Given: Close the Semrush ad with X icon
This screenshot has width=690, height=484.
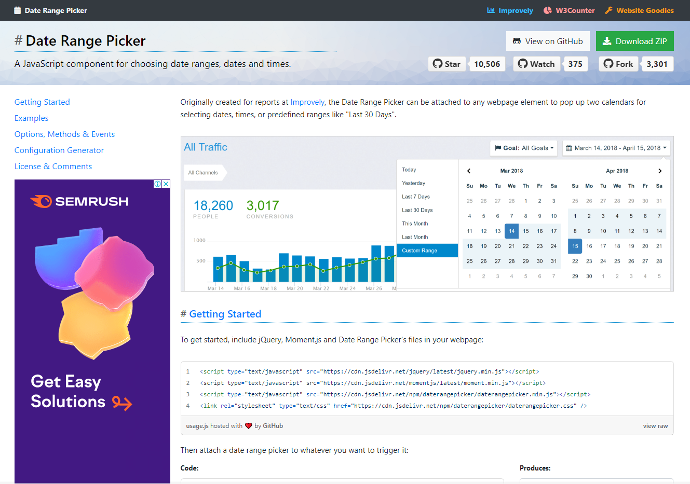Looking at the screenshot, I should click(166, 184).
